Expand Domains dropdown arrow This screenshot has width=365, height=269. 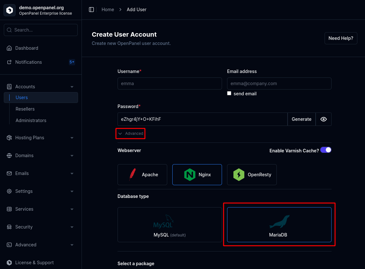pos(72,156)
